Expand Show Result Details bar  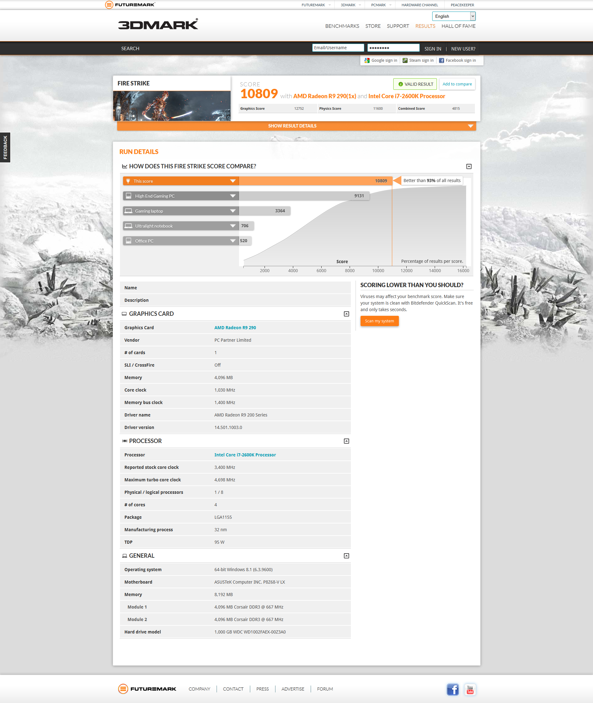tap(297, 126)
